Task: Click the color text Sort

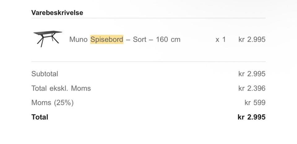Action: click(x=140, y=39)
